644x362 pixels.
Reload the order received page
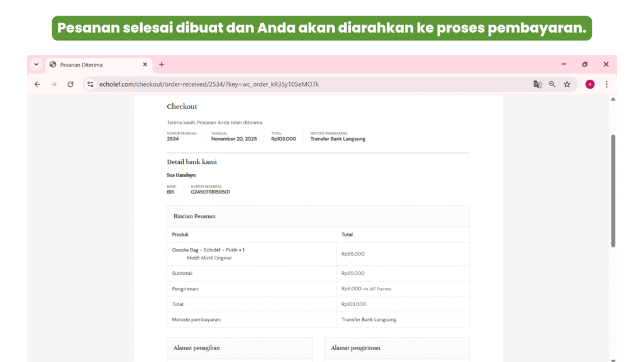(x=70, y=84)
